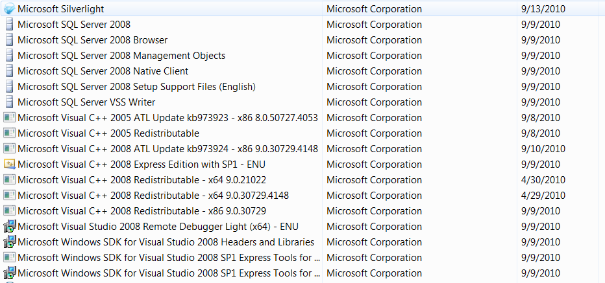This screenshot has height=283, width=605.
Task: Click the SQL Server 2008 Browser icon
Action: [x=9, y=40]
